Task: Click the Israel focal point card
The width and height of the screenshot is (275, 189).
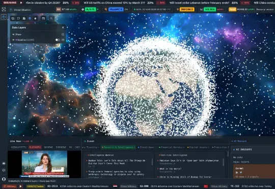Action: point(254,172)
